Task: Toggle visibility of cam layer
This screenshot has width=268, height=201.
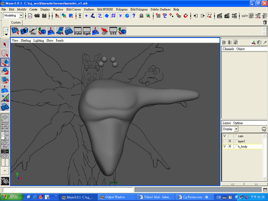Action: [225, 136]
